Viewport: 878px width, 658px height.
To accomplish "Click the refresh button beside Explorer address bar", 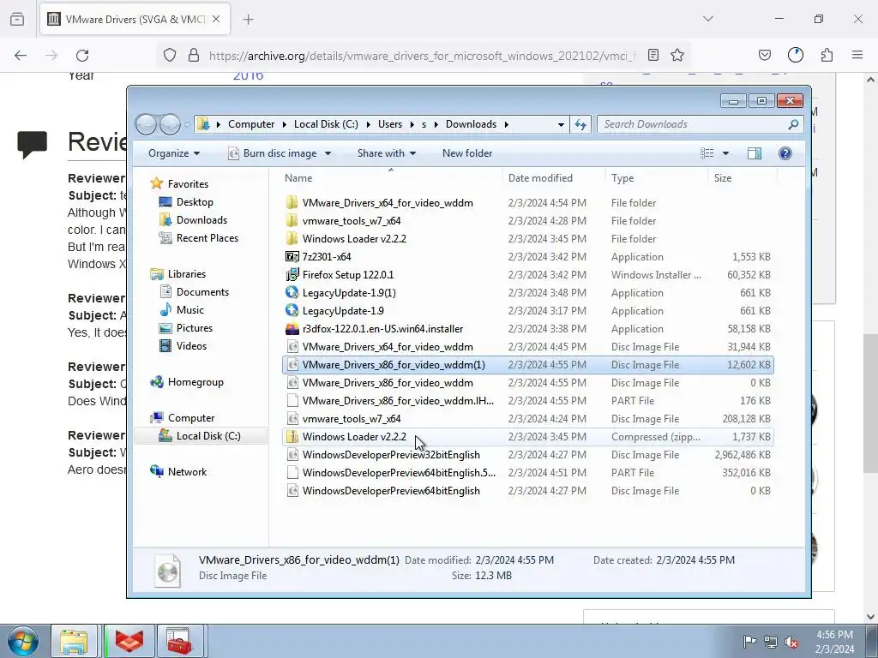I will (x=580, y=124).
